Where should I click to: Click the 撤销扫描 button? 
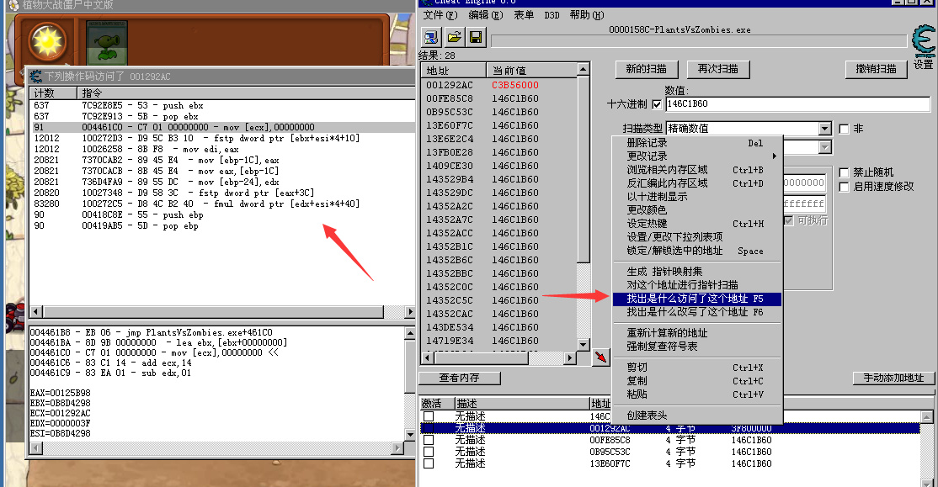click(x=877, y=69)
